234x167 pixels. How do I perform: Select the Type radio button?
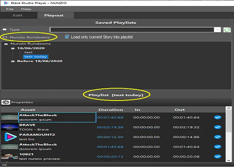point(5,30)
